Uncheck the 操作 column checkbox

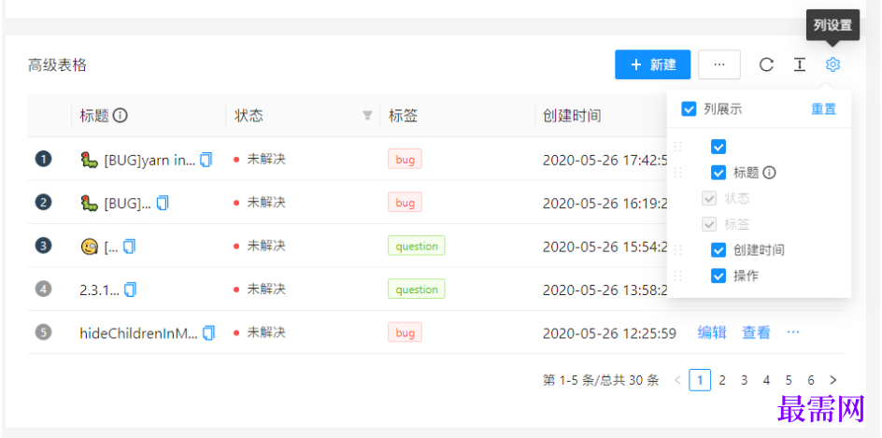718,276
